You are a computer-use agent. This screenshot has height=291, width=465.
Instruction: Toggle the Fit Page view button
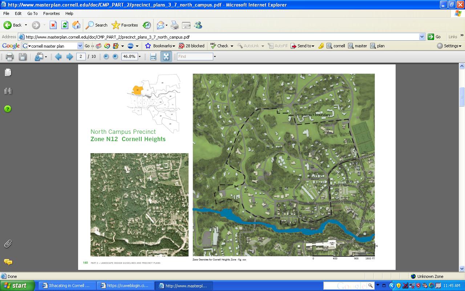click(166, 57)
